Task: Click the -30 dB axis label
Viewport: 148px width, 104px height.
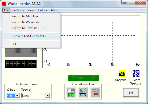Action: click(45, 49)
